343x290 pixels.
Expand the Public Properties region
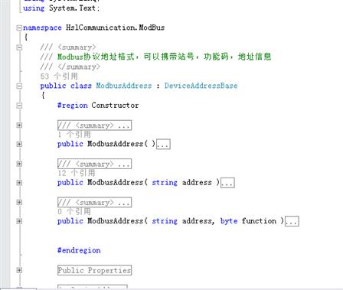tap(19, 270)
